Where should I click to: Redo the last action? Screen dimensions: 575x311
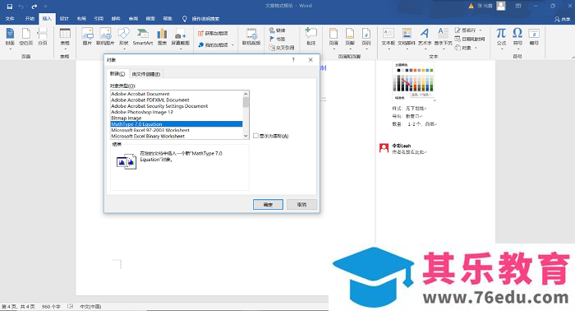click(x=34, y=7)
